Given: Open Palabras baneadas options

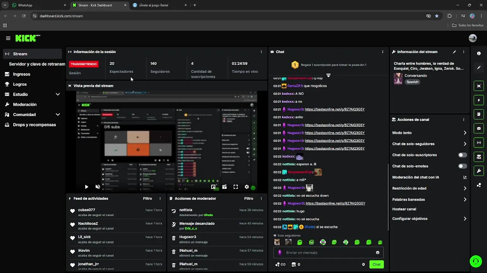Looking at the screenshot, I should pos(429,199).
